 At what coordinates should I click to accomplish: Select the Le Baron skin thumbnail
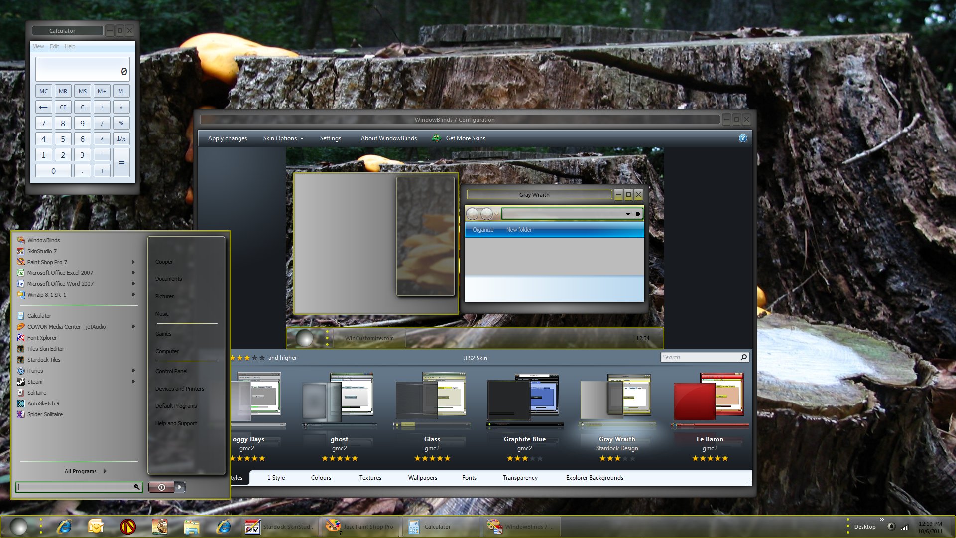pyautogui.click(x=710, y=402)
